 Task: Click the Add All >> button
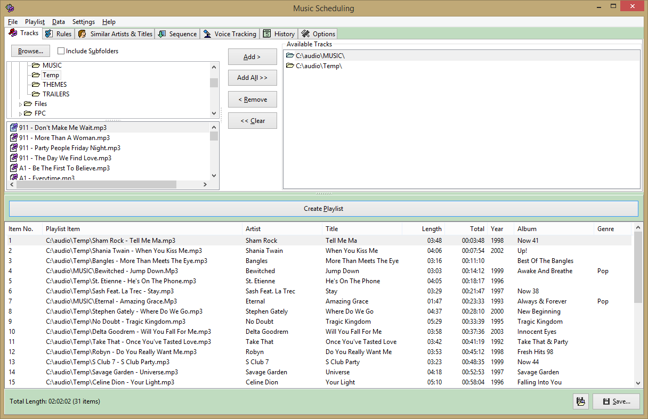coord(252,78)
